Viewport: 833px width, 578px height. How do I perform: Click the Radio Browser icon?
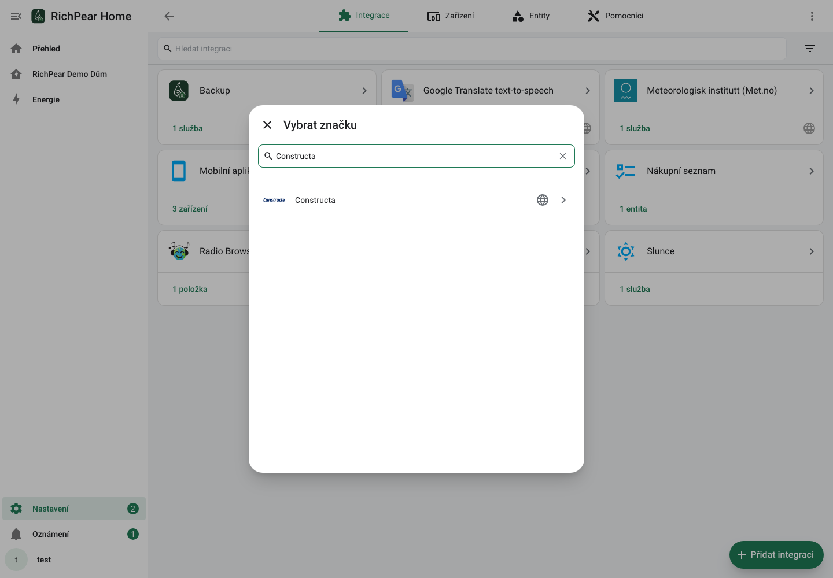179,251
